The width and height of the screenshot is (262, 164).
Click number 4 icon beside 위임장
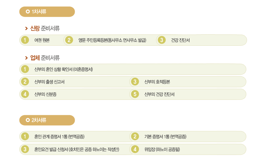134,149
